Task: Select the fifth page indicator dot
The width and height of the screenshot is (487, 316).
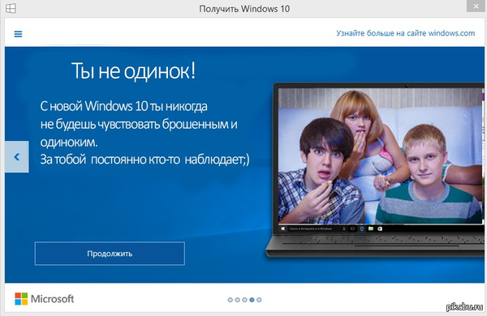Action: pos(259,300)
